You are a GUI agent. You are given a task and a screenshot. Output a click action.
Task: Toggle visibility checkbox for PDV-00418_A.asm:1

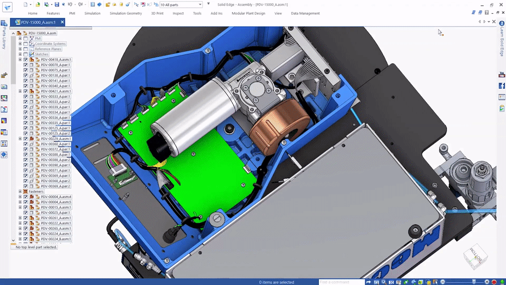point(25,60)
